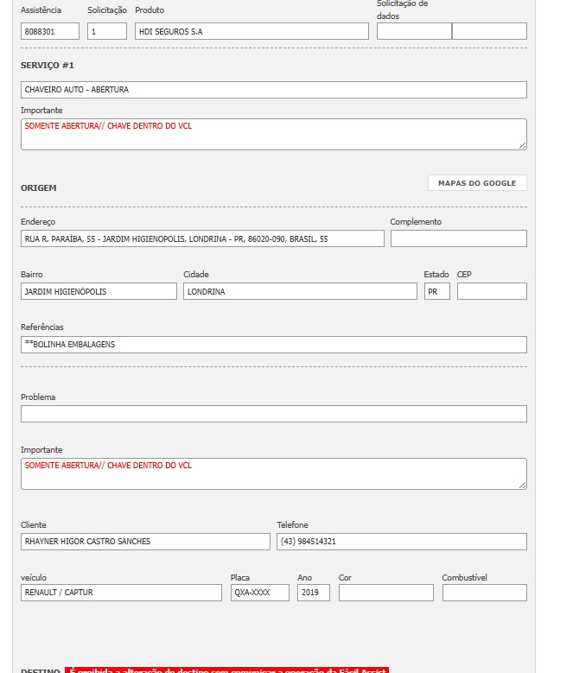Click the MAPAS DO GOOGLE button

[x=476, y=183]
